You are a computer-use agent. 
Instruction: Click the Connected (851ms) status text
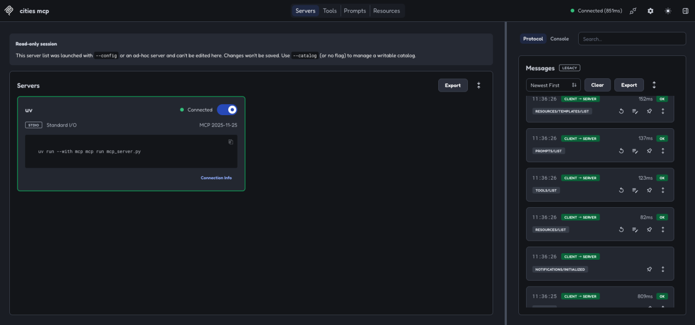click(600, 11)
